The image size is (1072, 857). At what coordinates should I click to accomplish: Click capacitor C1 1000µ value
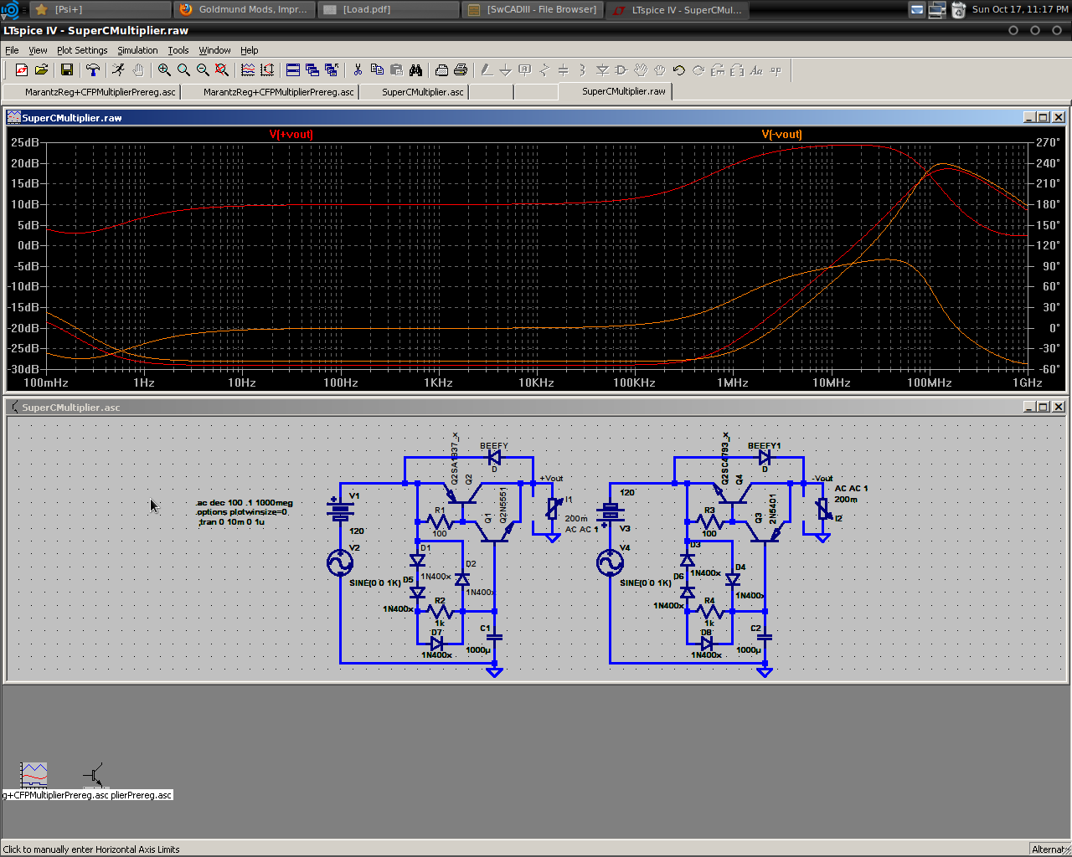[x=478, y=649]
